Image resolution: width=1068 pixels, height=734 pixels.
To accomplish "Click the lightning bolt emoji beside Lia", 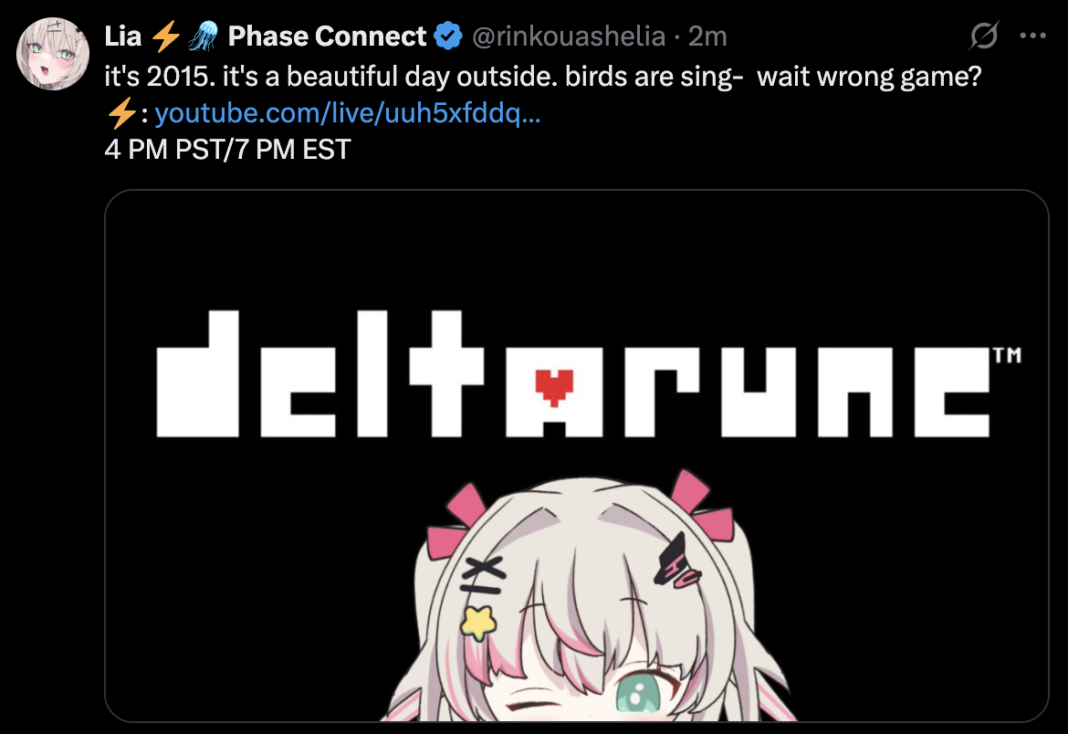I will 165,37.
